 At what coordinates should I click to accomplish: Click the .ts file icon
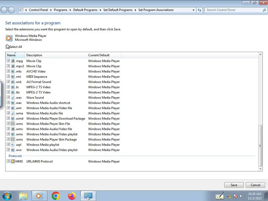(13, 87)
